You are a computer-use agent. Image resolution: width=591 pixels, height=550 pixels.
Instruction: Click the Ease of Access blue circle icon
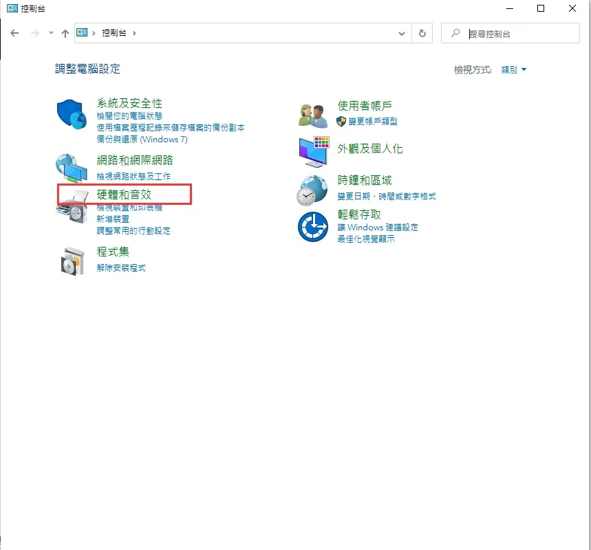(313, 227)
